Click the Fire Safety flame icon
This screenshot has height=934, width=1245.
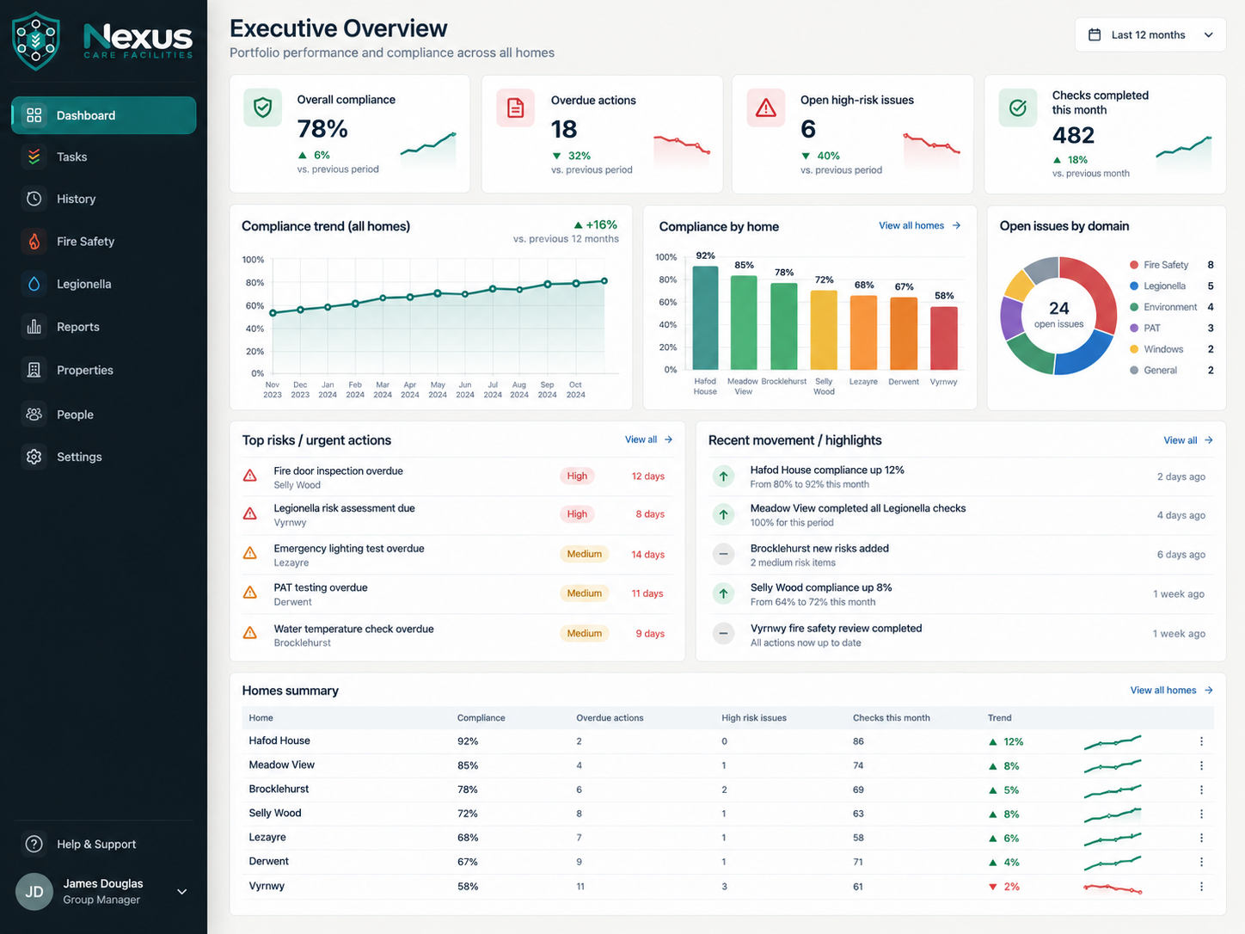[x=34, y=242]
